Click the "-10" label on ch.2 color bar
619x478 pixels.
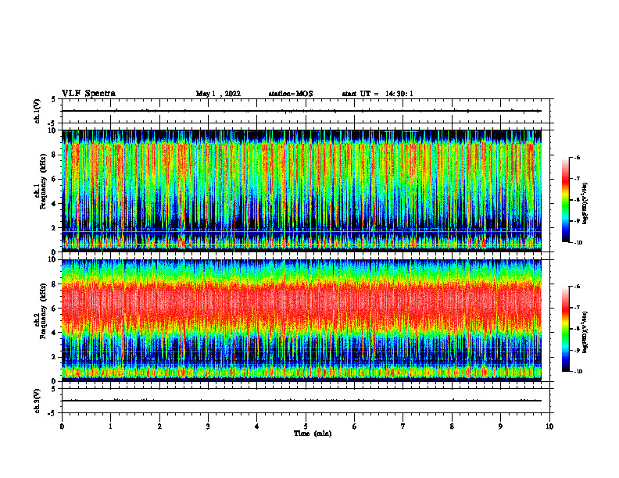[x=578, y=372]
